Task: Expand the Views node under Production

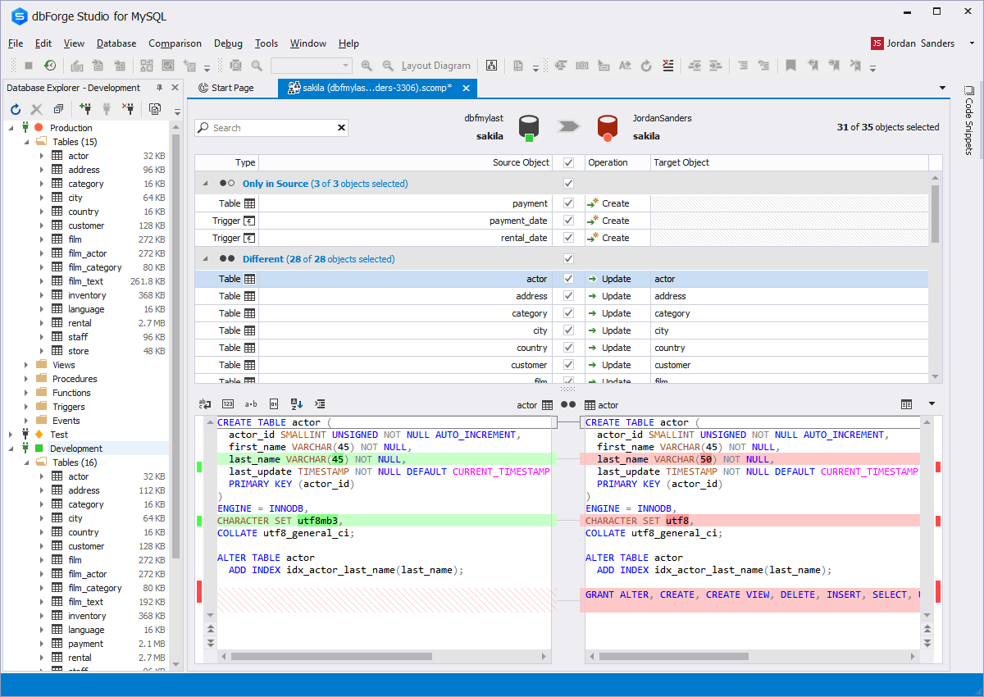Action: pyautogui.click(x=25, y=364)
